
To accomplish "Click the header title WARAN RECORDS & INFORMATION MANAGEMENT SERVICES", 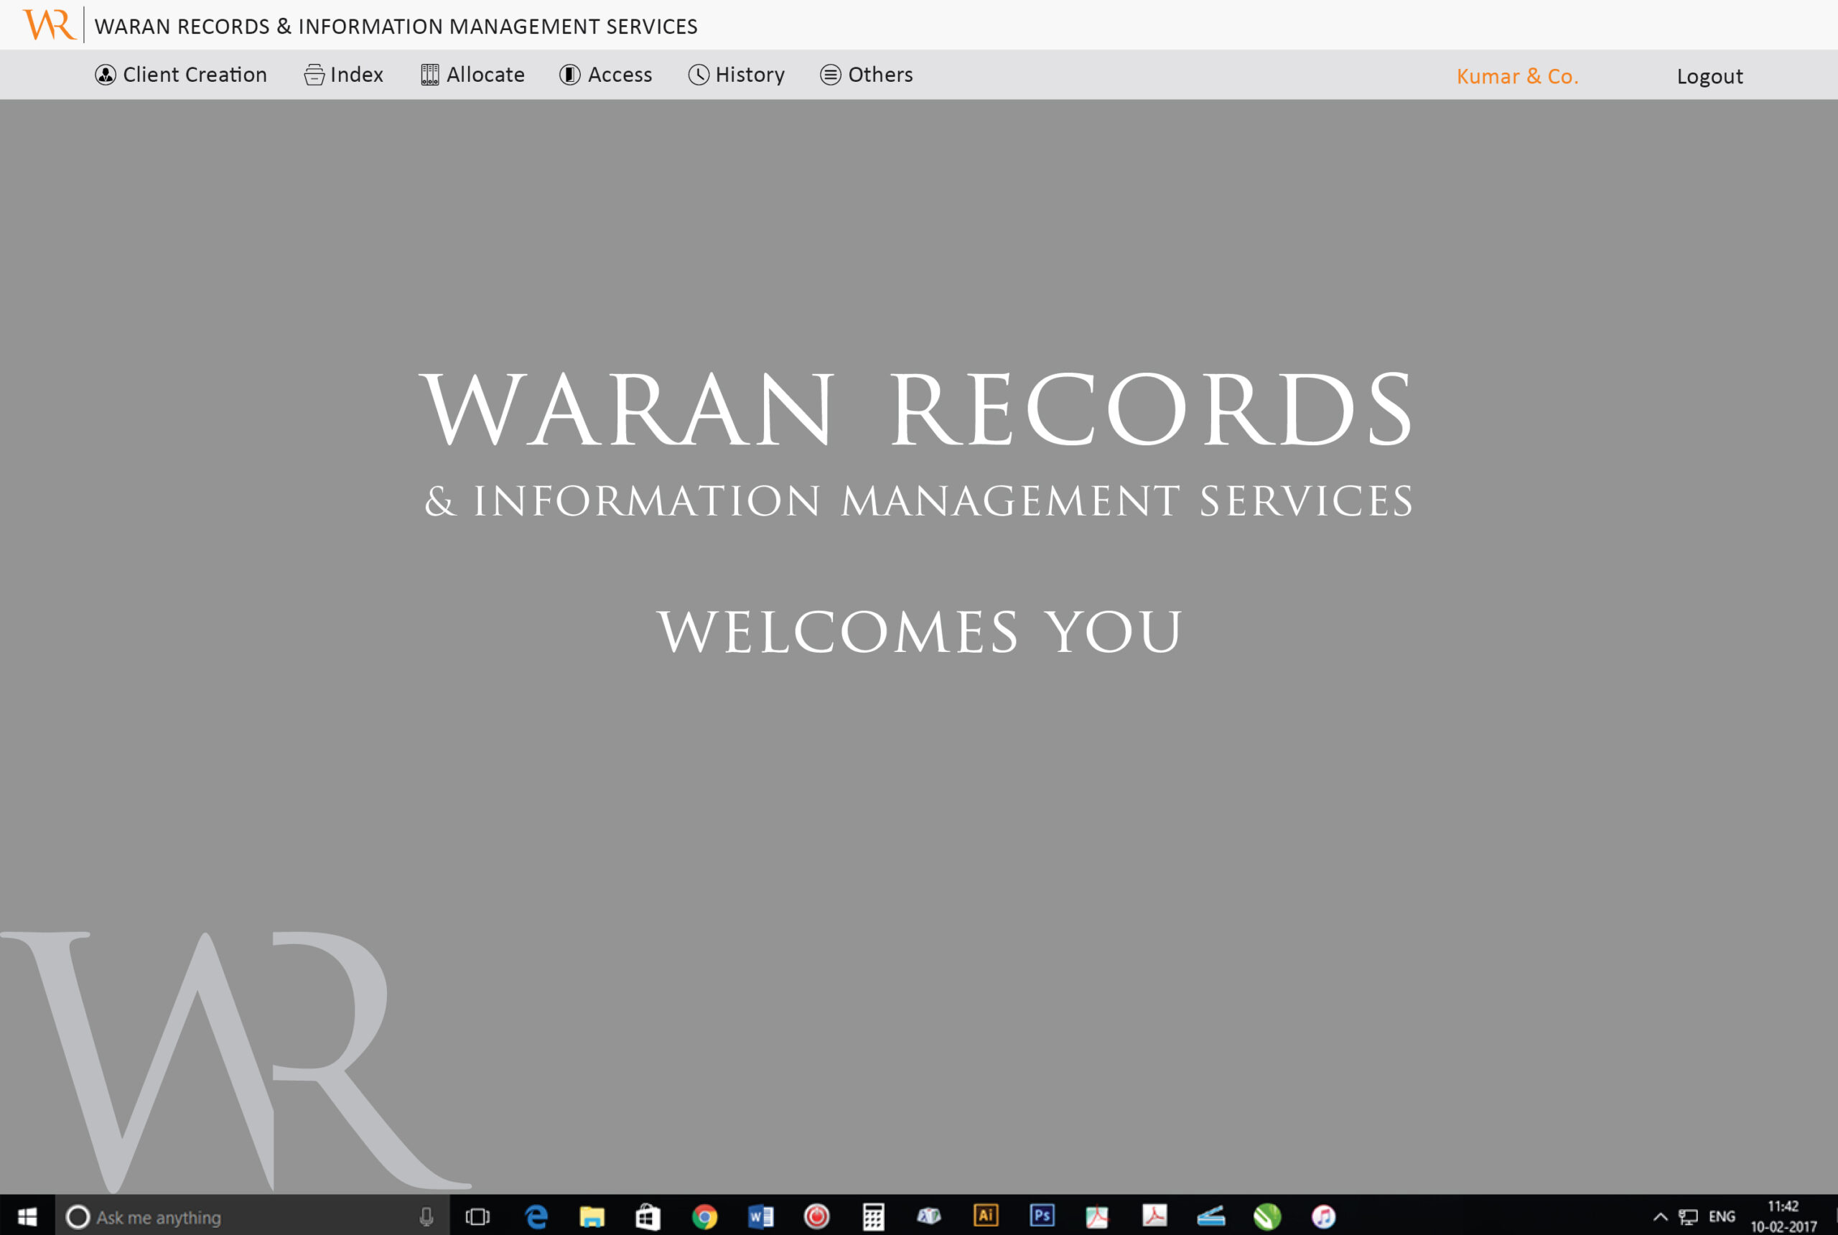I will click(x=396, y=27).
